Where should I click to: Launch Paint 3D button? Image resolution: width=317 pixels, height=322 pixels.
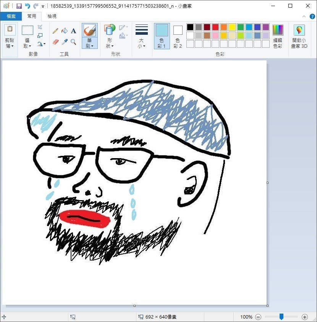(299, 36)
